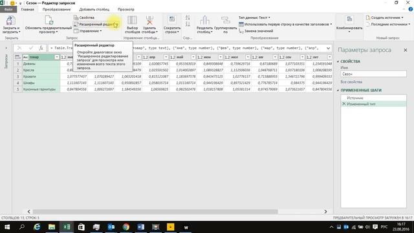Open the All Properties (Все свойства) link

[x=351, y=82]
